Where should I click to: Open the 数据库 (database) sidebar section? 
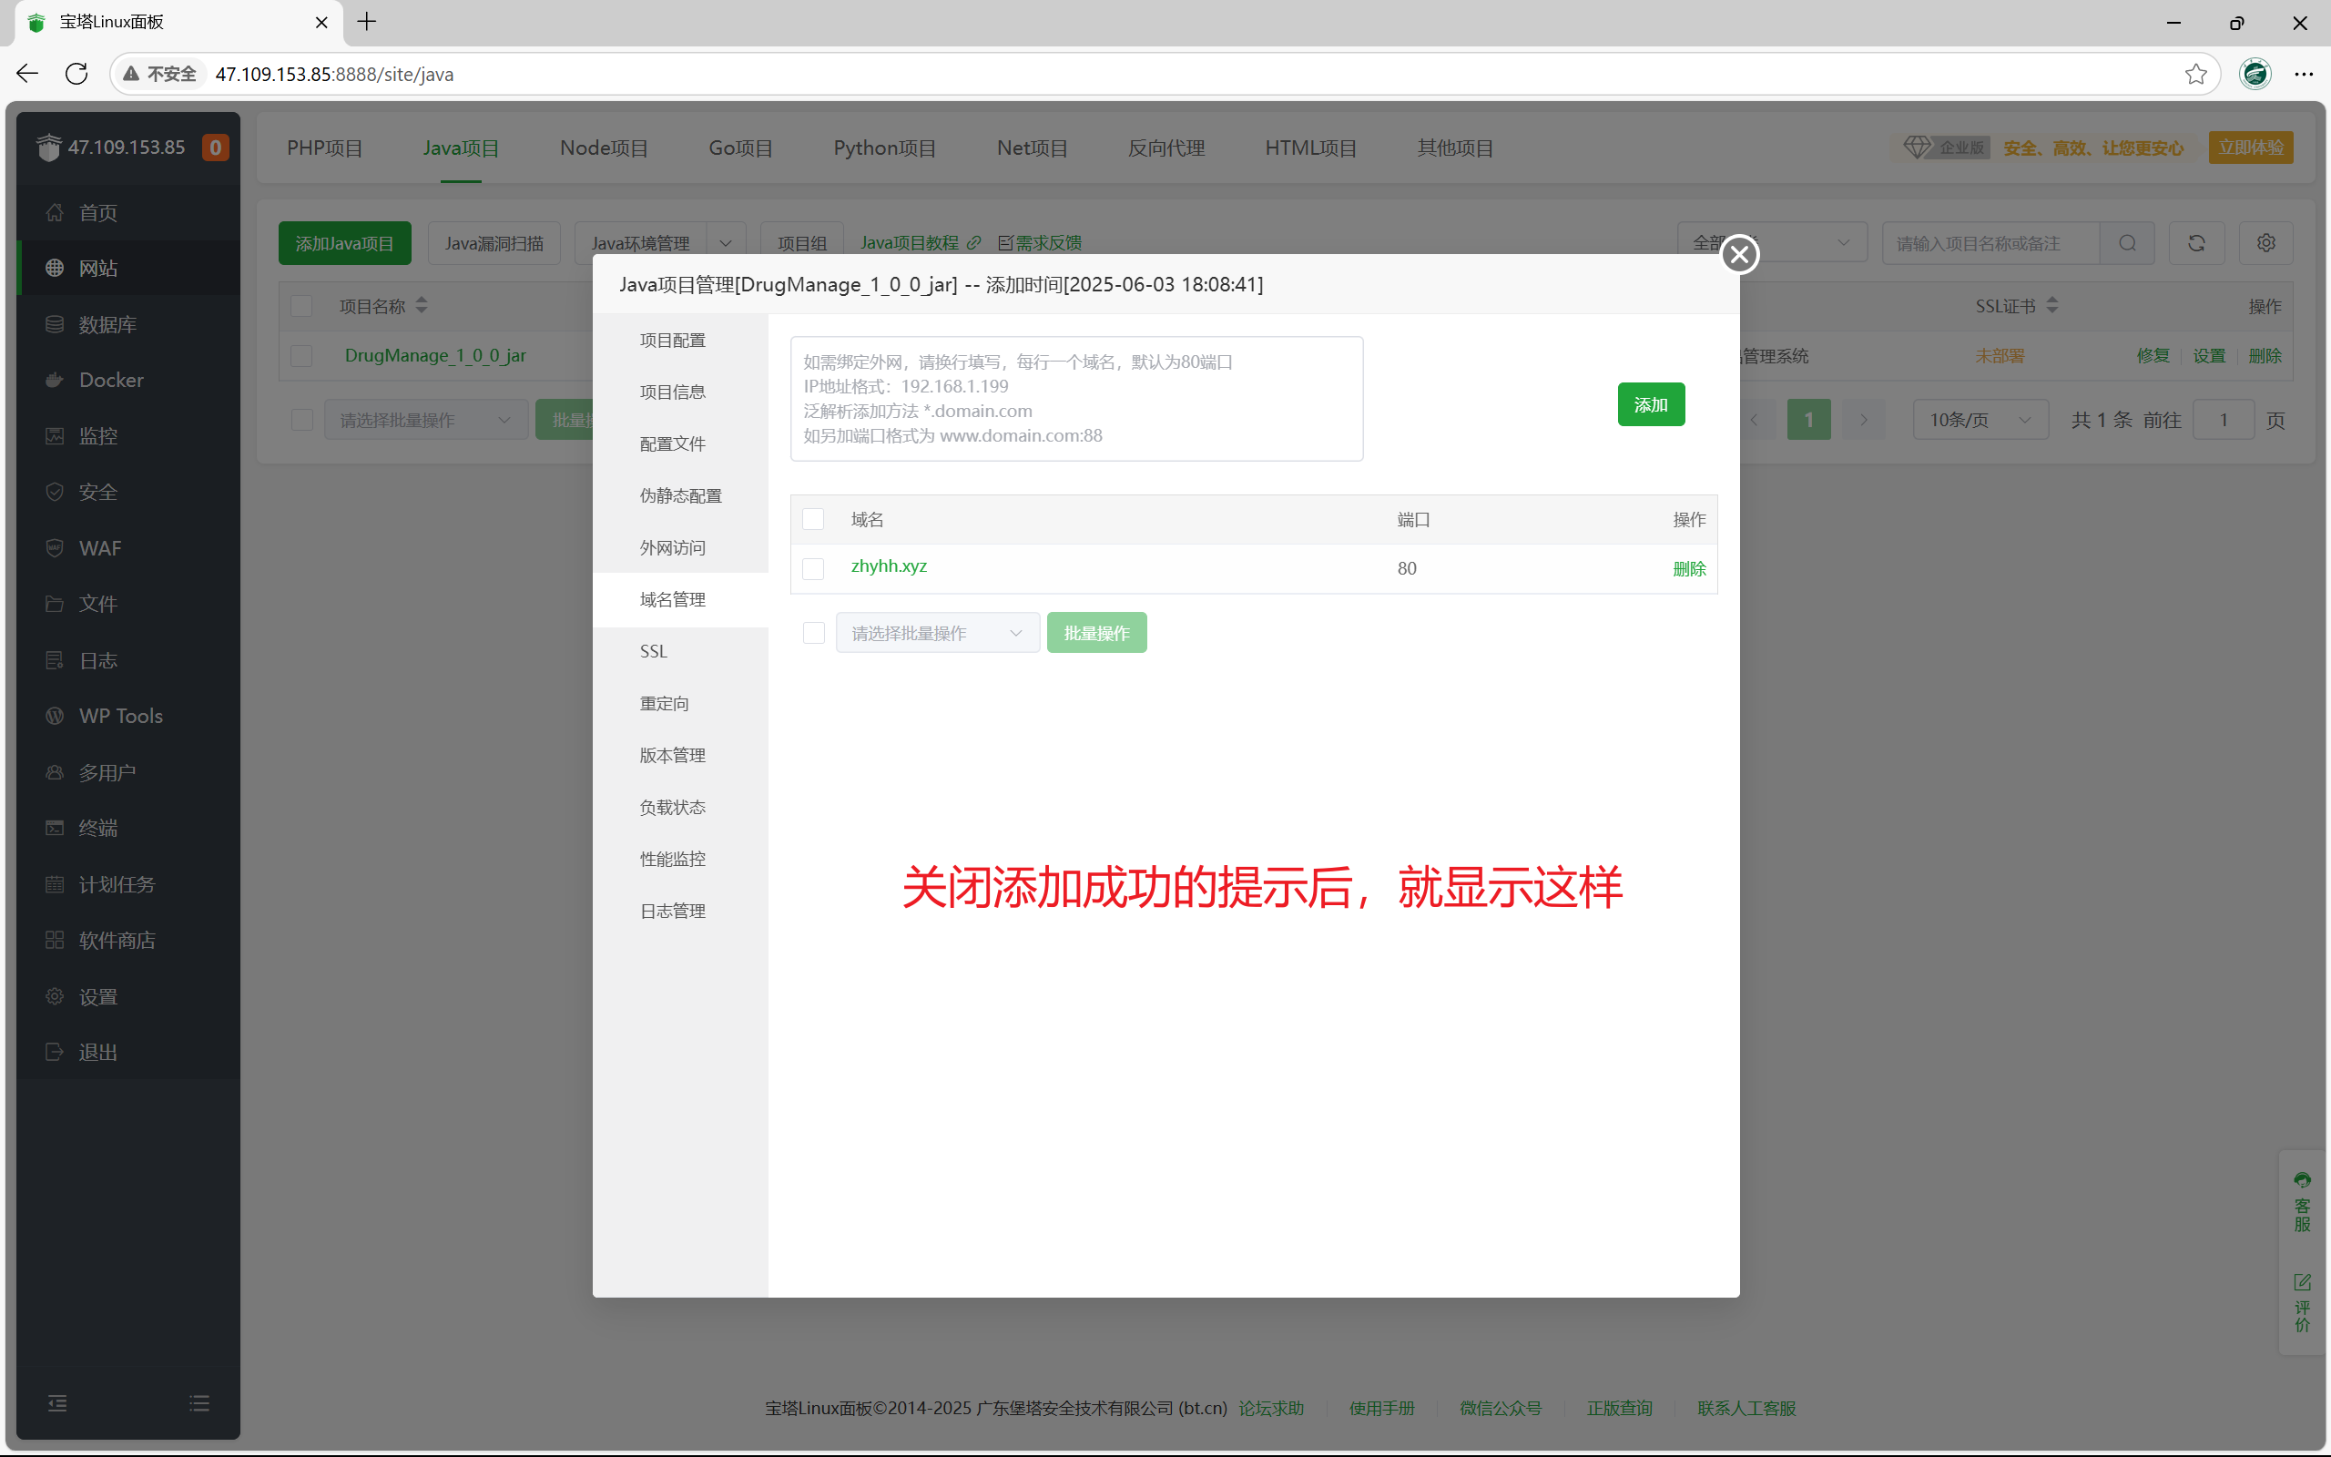(x=106, y=324)
